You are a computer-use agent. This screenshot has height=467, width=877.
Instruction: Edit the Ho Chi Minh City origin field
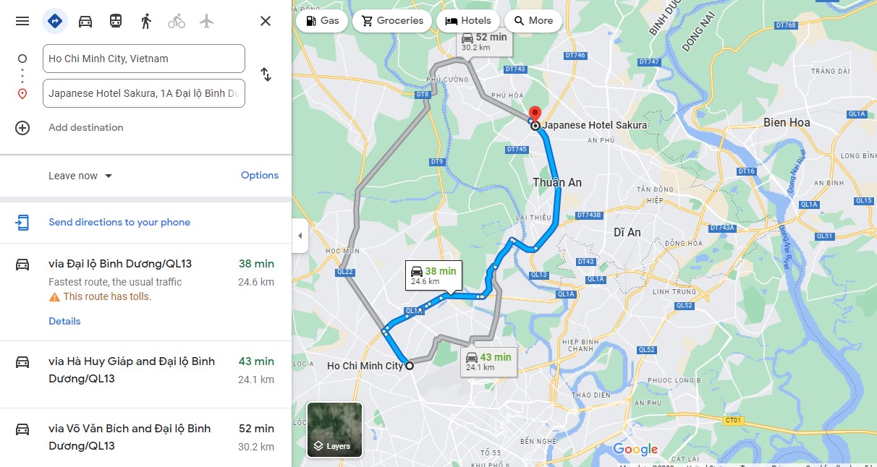[144, 59]
